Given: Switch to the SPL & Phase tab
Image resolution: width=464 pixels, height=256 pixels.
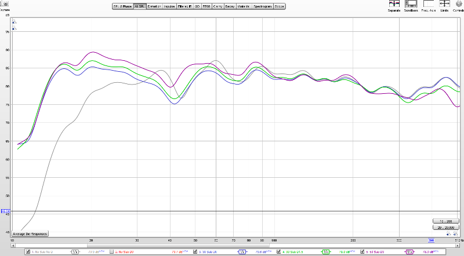Looking at the screenshot, I should 122,6.
